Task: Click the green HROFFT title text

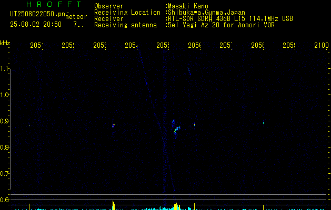Action: [x=54, y=4]
